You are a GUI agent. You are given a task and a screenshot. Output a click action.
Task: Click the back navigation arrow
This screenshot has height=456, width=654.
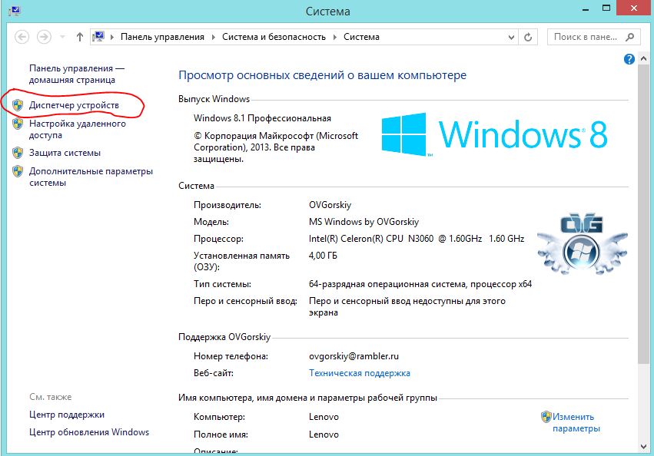(23, 35)
